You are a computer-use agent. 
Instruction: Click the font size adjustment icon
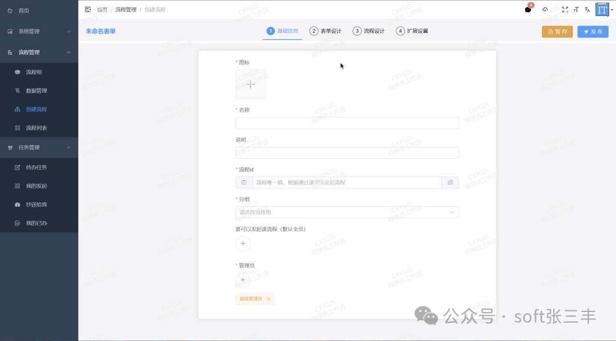click(576, 10)
